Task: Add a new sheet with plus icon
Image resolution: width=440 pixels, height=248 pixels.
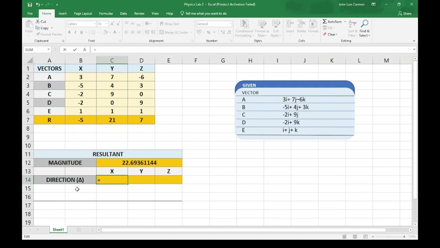Action: pos(78,230)
